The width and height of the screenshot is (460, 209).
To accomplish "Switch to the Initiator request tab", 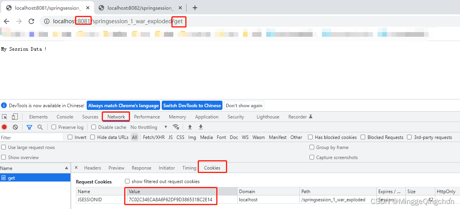I will (167, 168).
